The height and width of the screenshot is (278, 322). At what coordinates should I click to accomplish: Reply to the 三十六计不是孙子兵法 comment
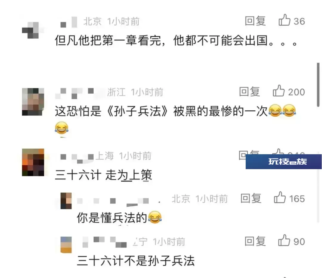[255, 241]
